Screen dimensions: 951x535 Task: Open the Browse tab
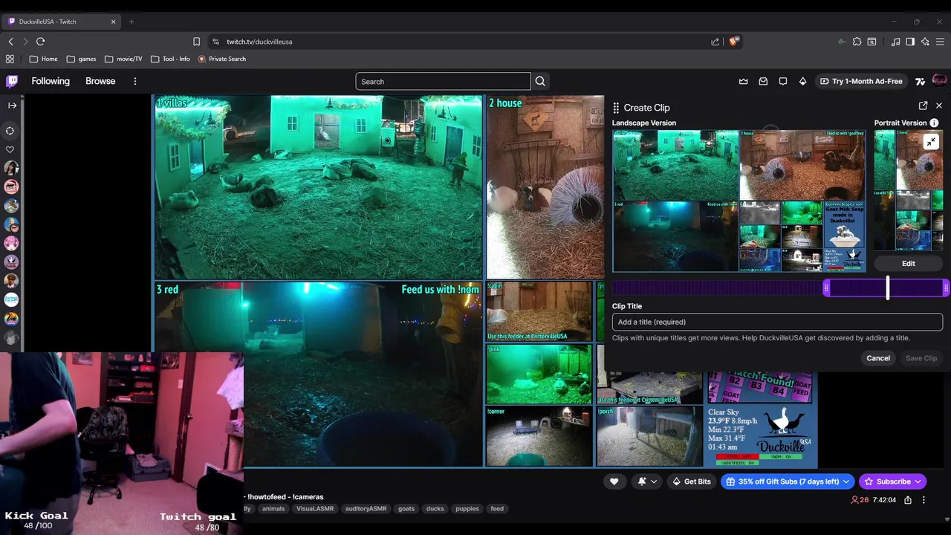100,81
